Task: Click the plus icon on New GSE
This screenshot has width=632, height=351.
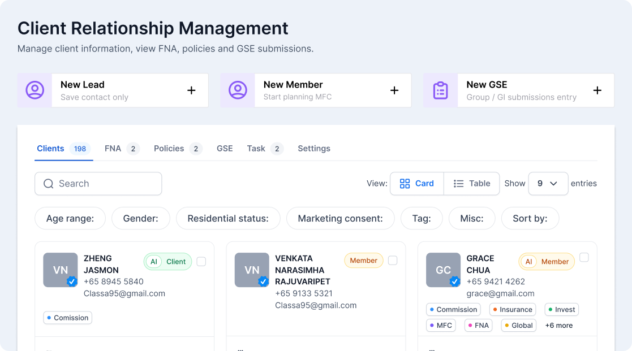Action: pos(597,90)
